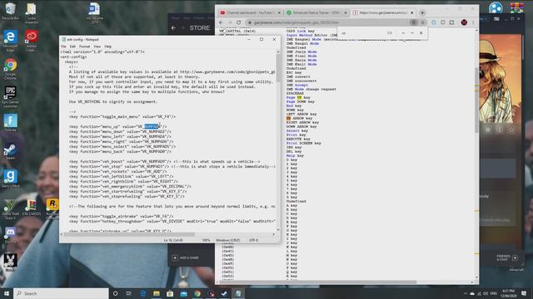Viewport: 533px width, 299px height.
Task: Click the Windows taskbar Search box
Action: click(61, 293)
